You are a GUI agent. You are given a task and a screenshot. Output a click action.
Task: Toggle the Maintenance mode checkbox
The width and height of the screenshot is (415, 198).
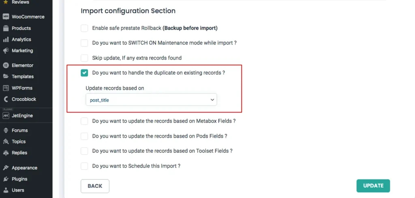click(84, 43)
